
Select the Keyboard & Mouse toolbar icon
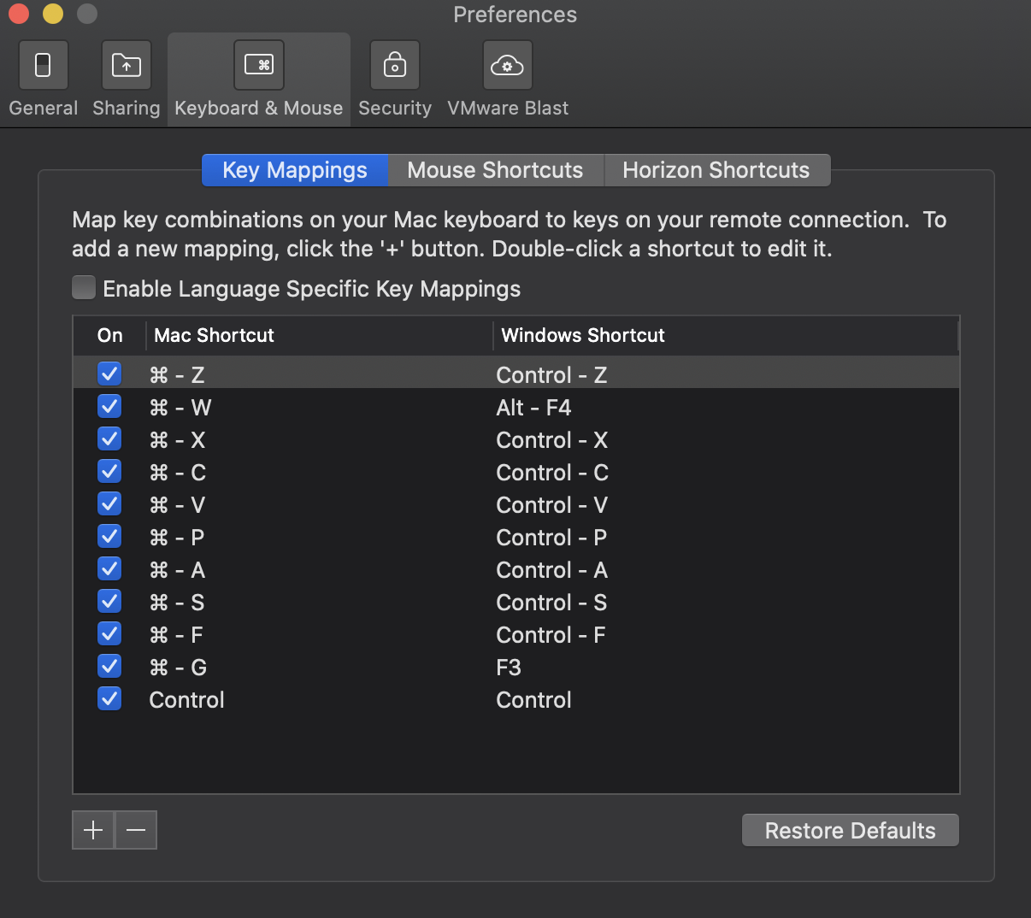tap(258, 66)
